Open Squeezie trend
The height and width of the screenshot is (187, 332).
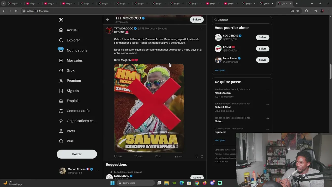(x=220, y=132)
